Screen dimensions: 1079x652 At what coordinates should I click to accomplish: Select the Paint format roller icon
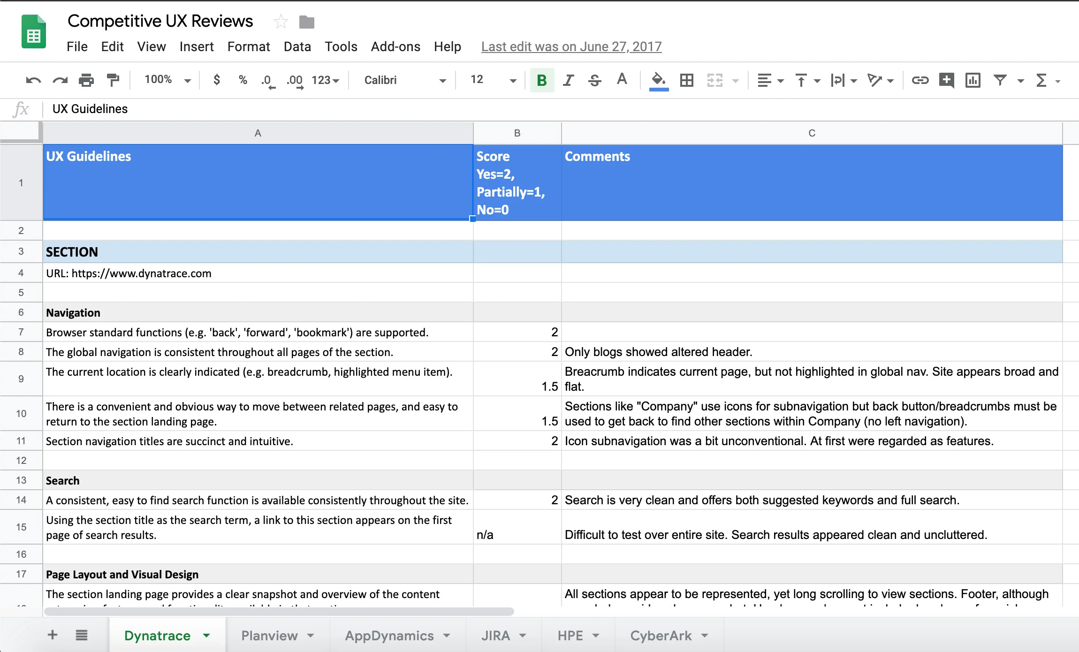(113, 80)
